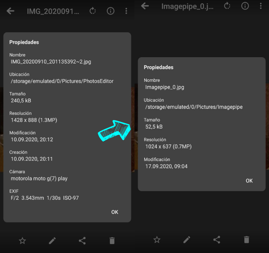Rotate the Imagepipe_0 image
Screen dimensions: 269x253
coord(227,6)
